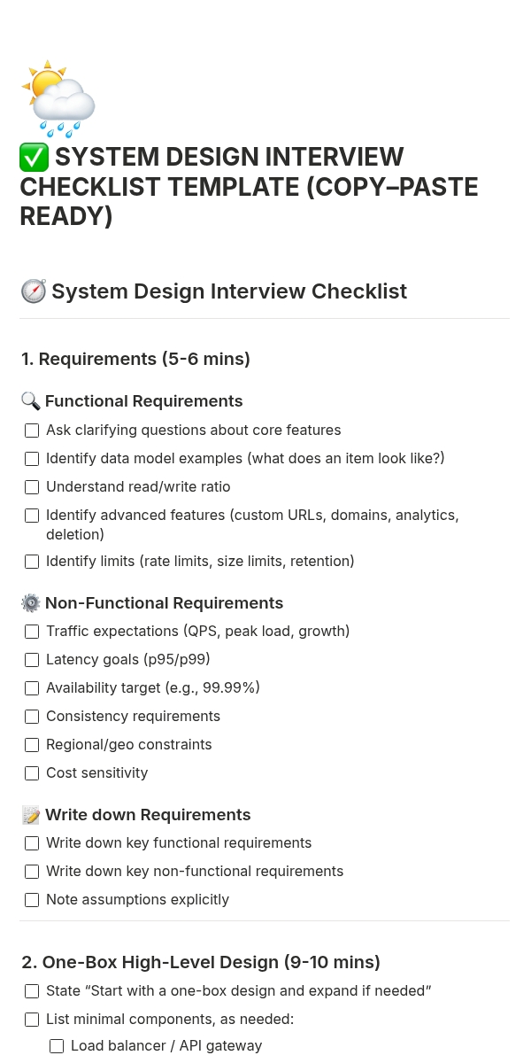The width and height of the screenshot is (531, 1063).
Task: Click the green checkmark emoji in title
Action: pos(35,158)
